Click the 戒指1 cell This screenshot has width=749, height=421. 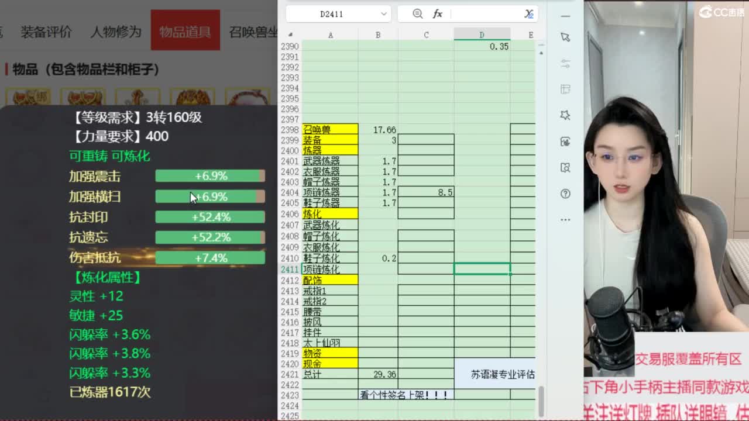point(330,291)
